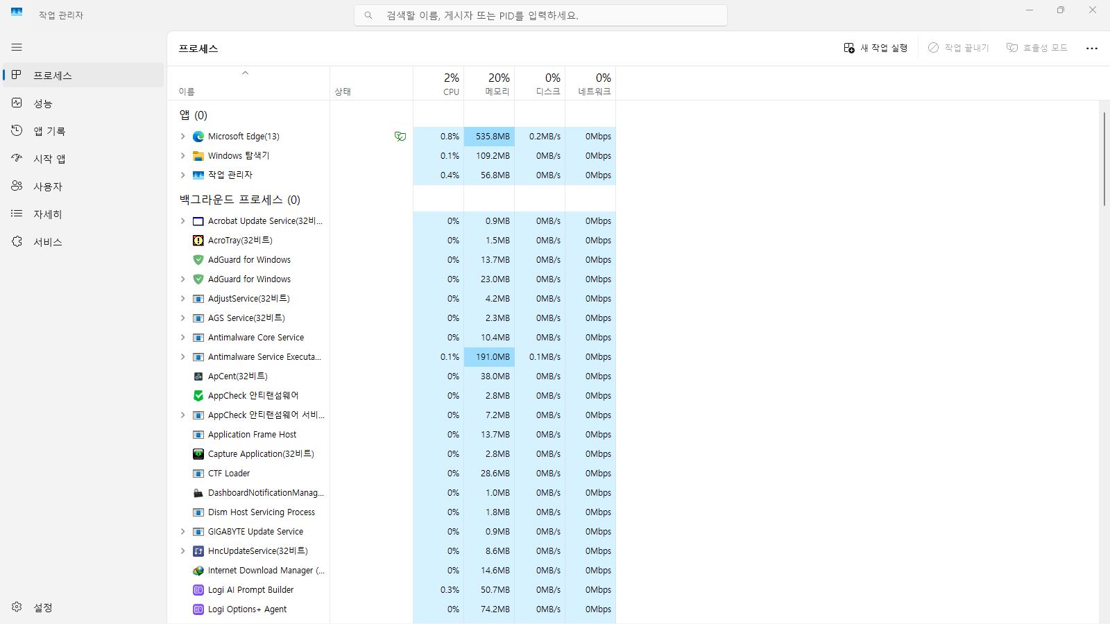Expand the Antimalware Core Service row

tap(182, 338)
